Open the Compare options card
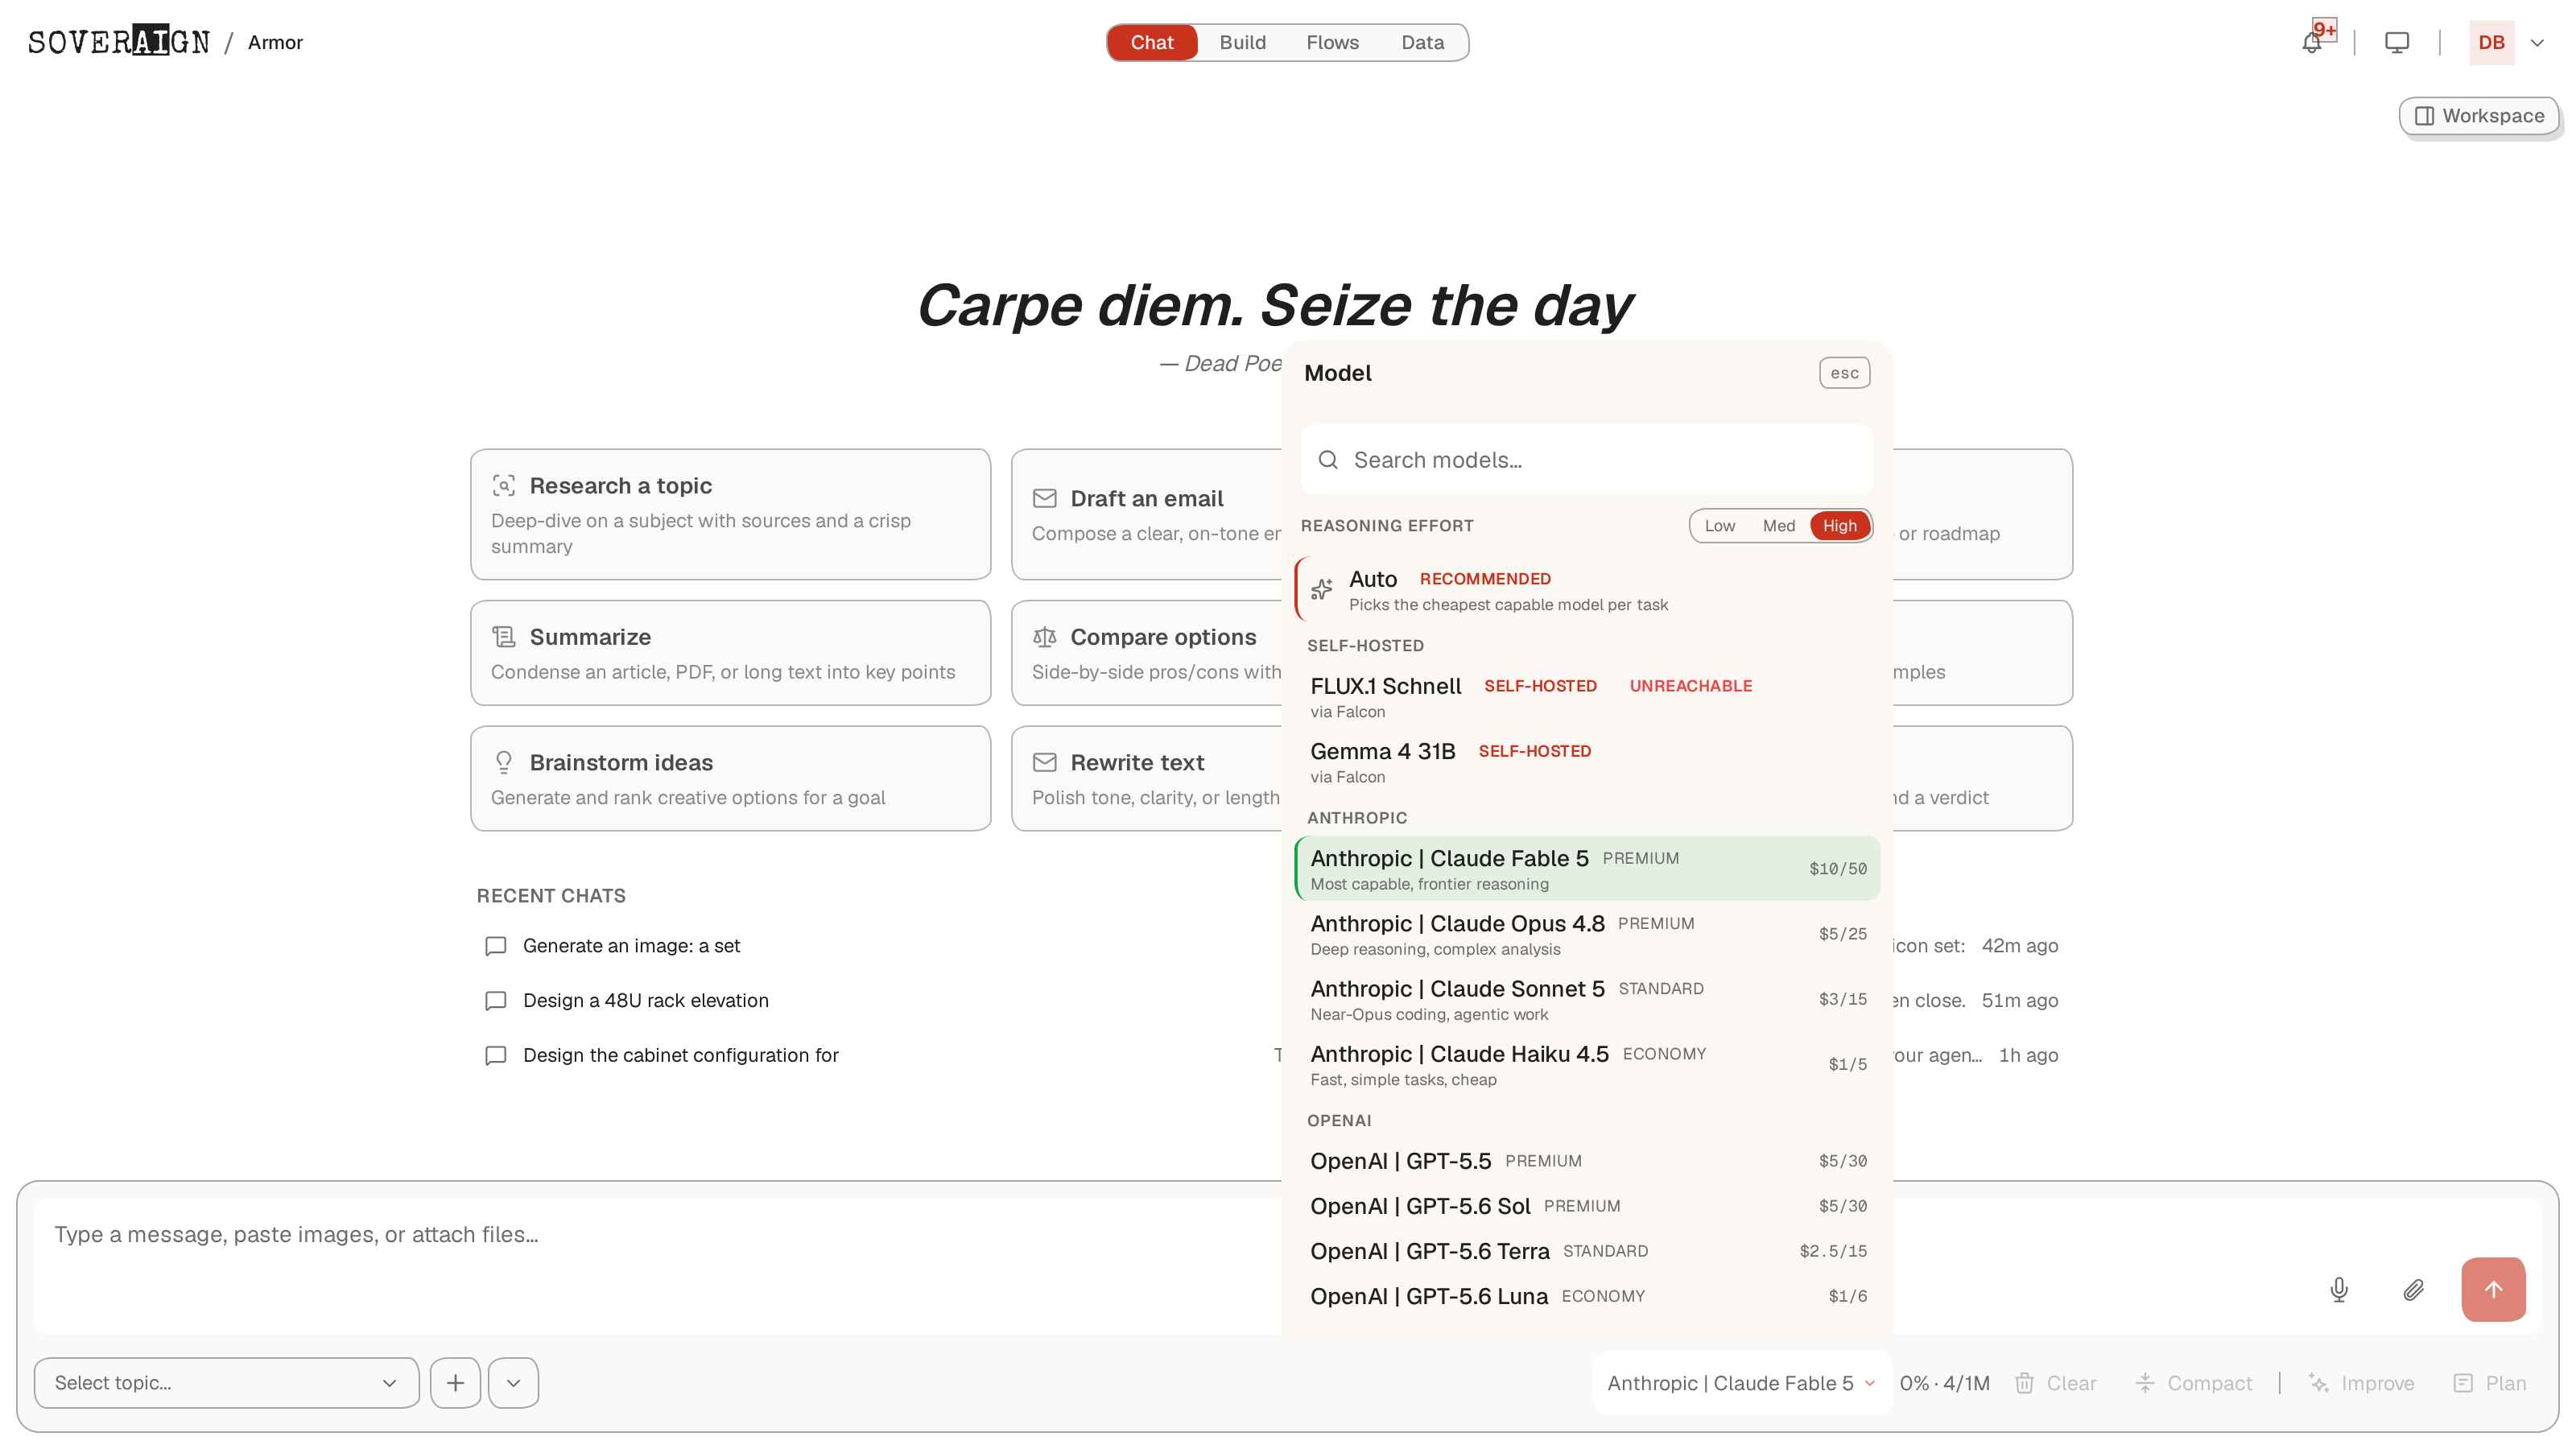 [x=1146, y=653]
